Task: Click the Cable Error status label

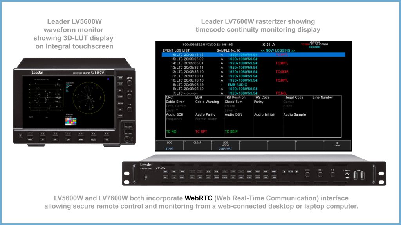Action: [175, 102]
